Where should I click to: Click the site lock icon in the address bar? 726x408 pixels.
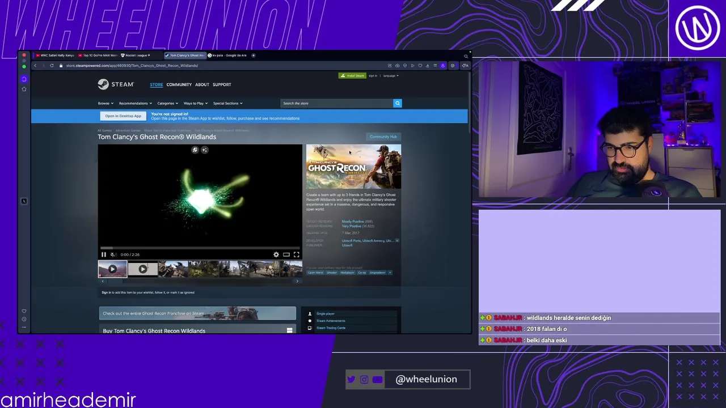coord(61,65)
